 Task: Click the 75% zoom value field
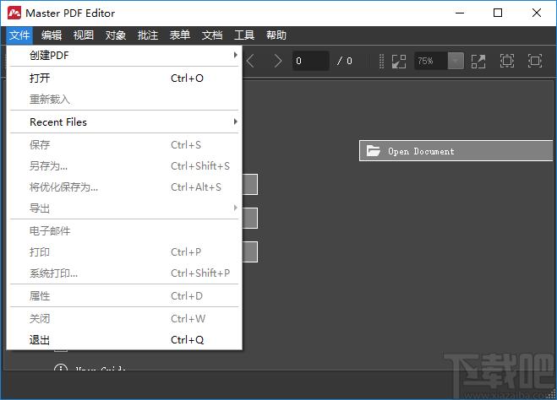click(431, 61)
